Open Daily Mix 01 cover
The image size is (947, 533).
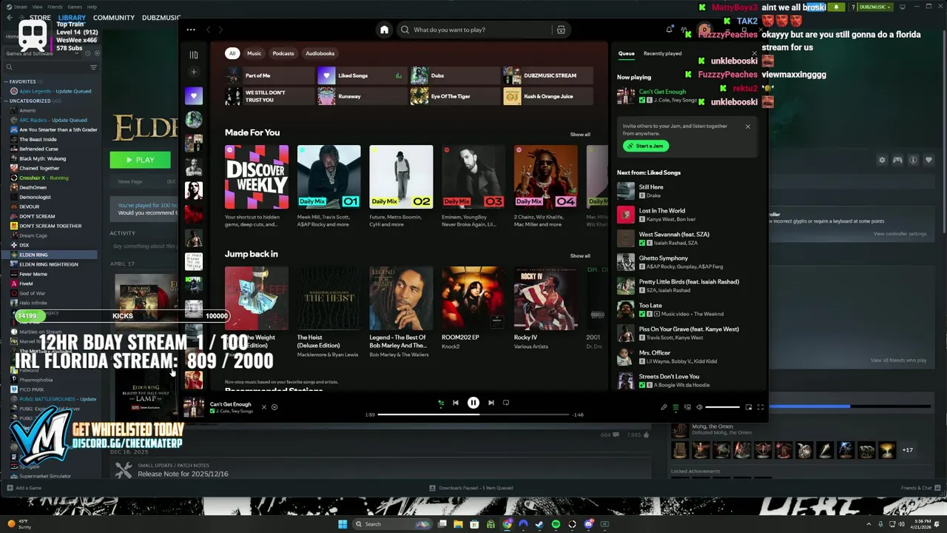(329, 177)
